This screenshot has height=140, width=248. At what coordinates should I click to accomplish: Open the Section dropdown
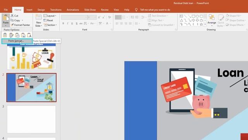click(50, 25)
